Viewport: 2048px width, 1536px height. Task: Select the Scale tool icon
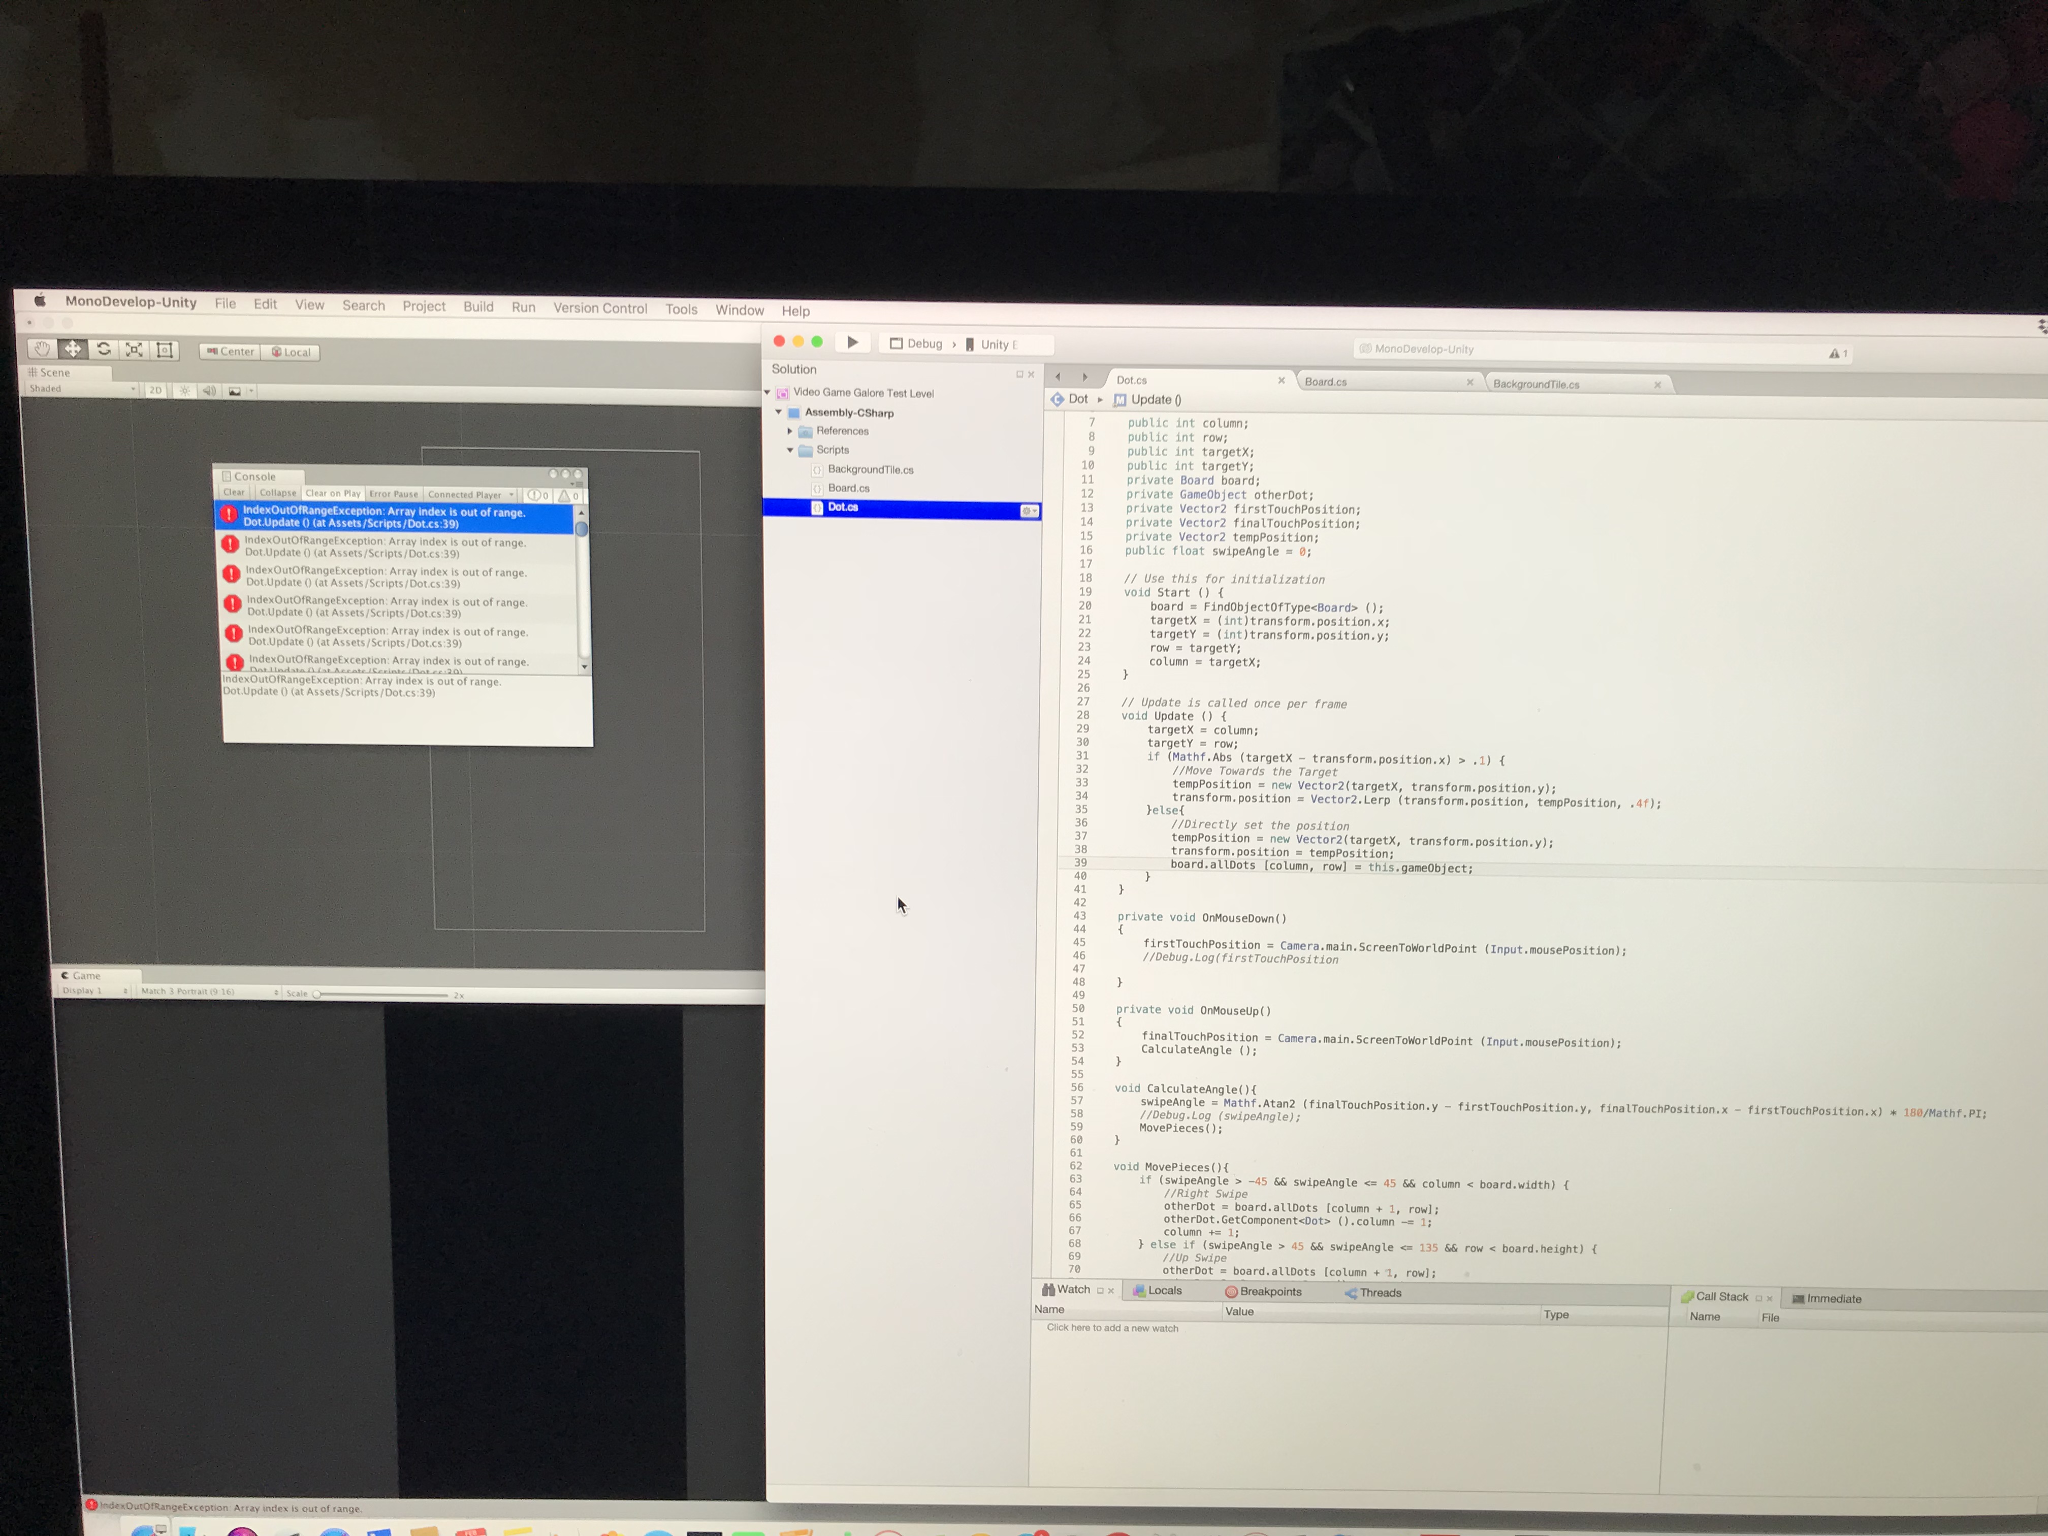pos(134,349)
